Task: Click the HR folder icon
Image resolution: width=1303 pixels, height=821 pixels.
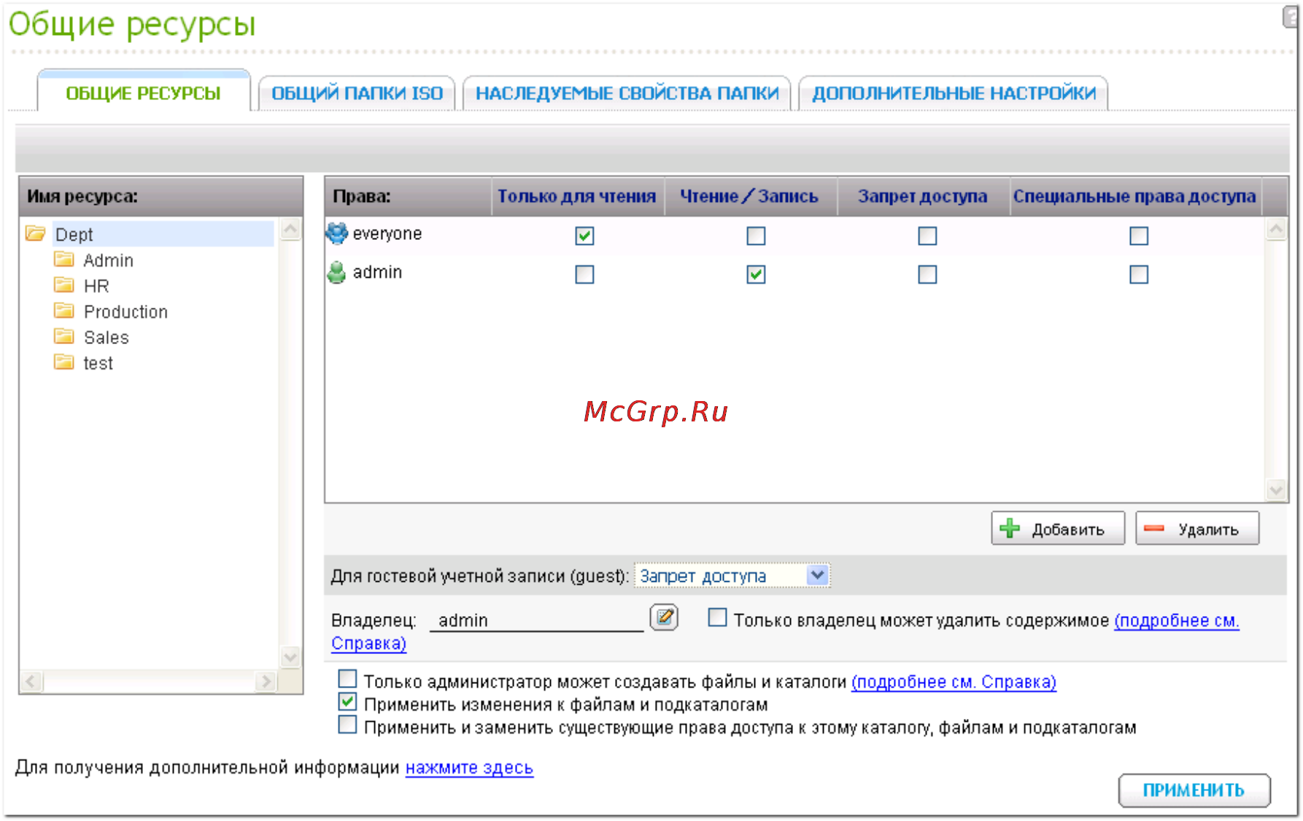Action: click(64, 285)
